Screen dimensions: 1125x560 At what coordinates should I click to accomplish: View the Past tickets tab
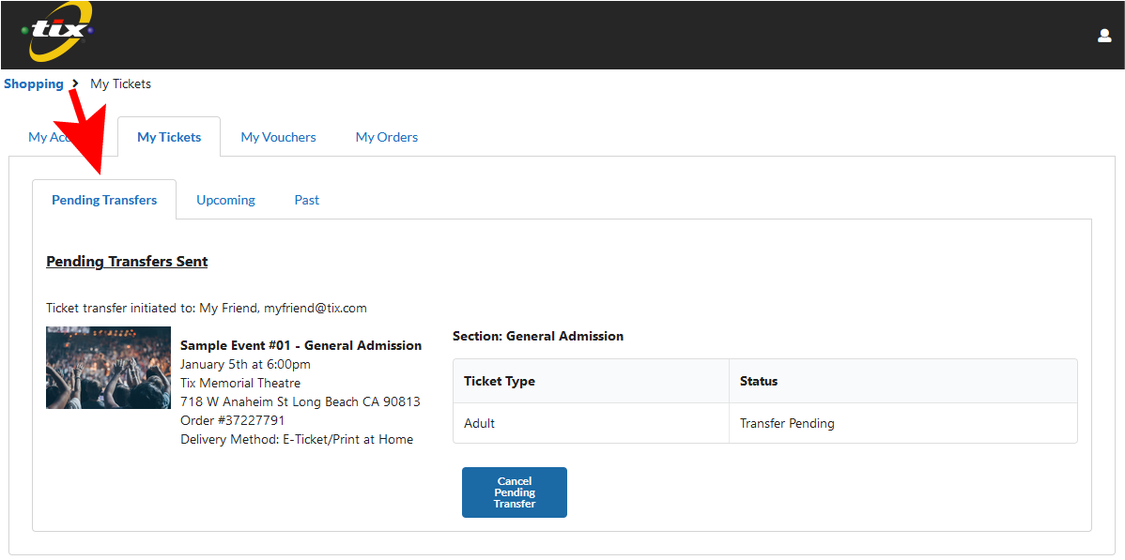[x=306, y=199]
